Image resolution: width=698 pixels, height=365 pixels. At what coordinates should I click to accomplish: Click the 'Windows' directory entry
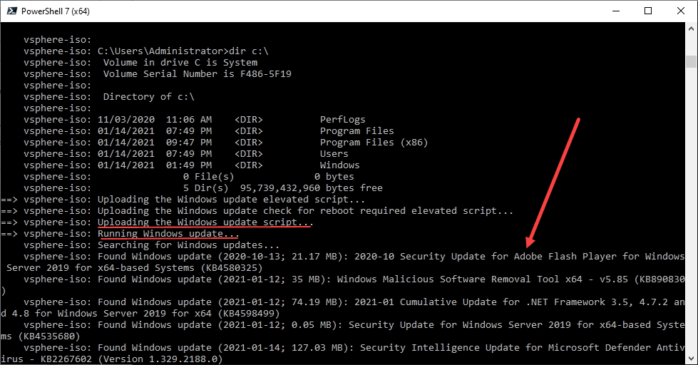coord(339,165)
